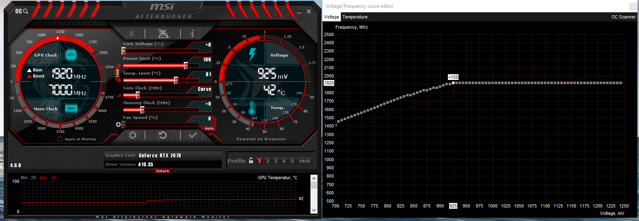Click the Boost clock legend marker

pyautogui.click(x=30, y=76)
